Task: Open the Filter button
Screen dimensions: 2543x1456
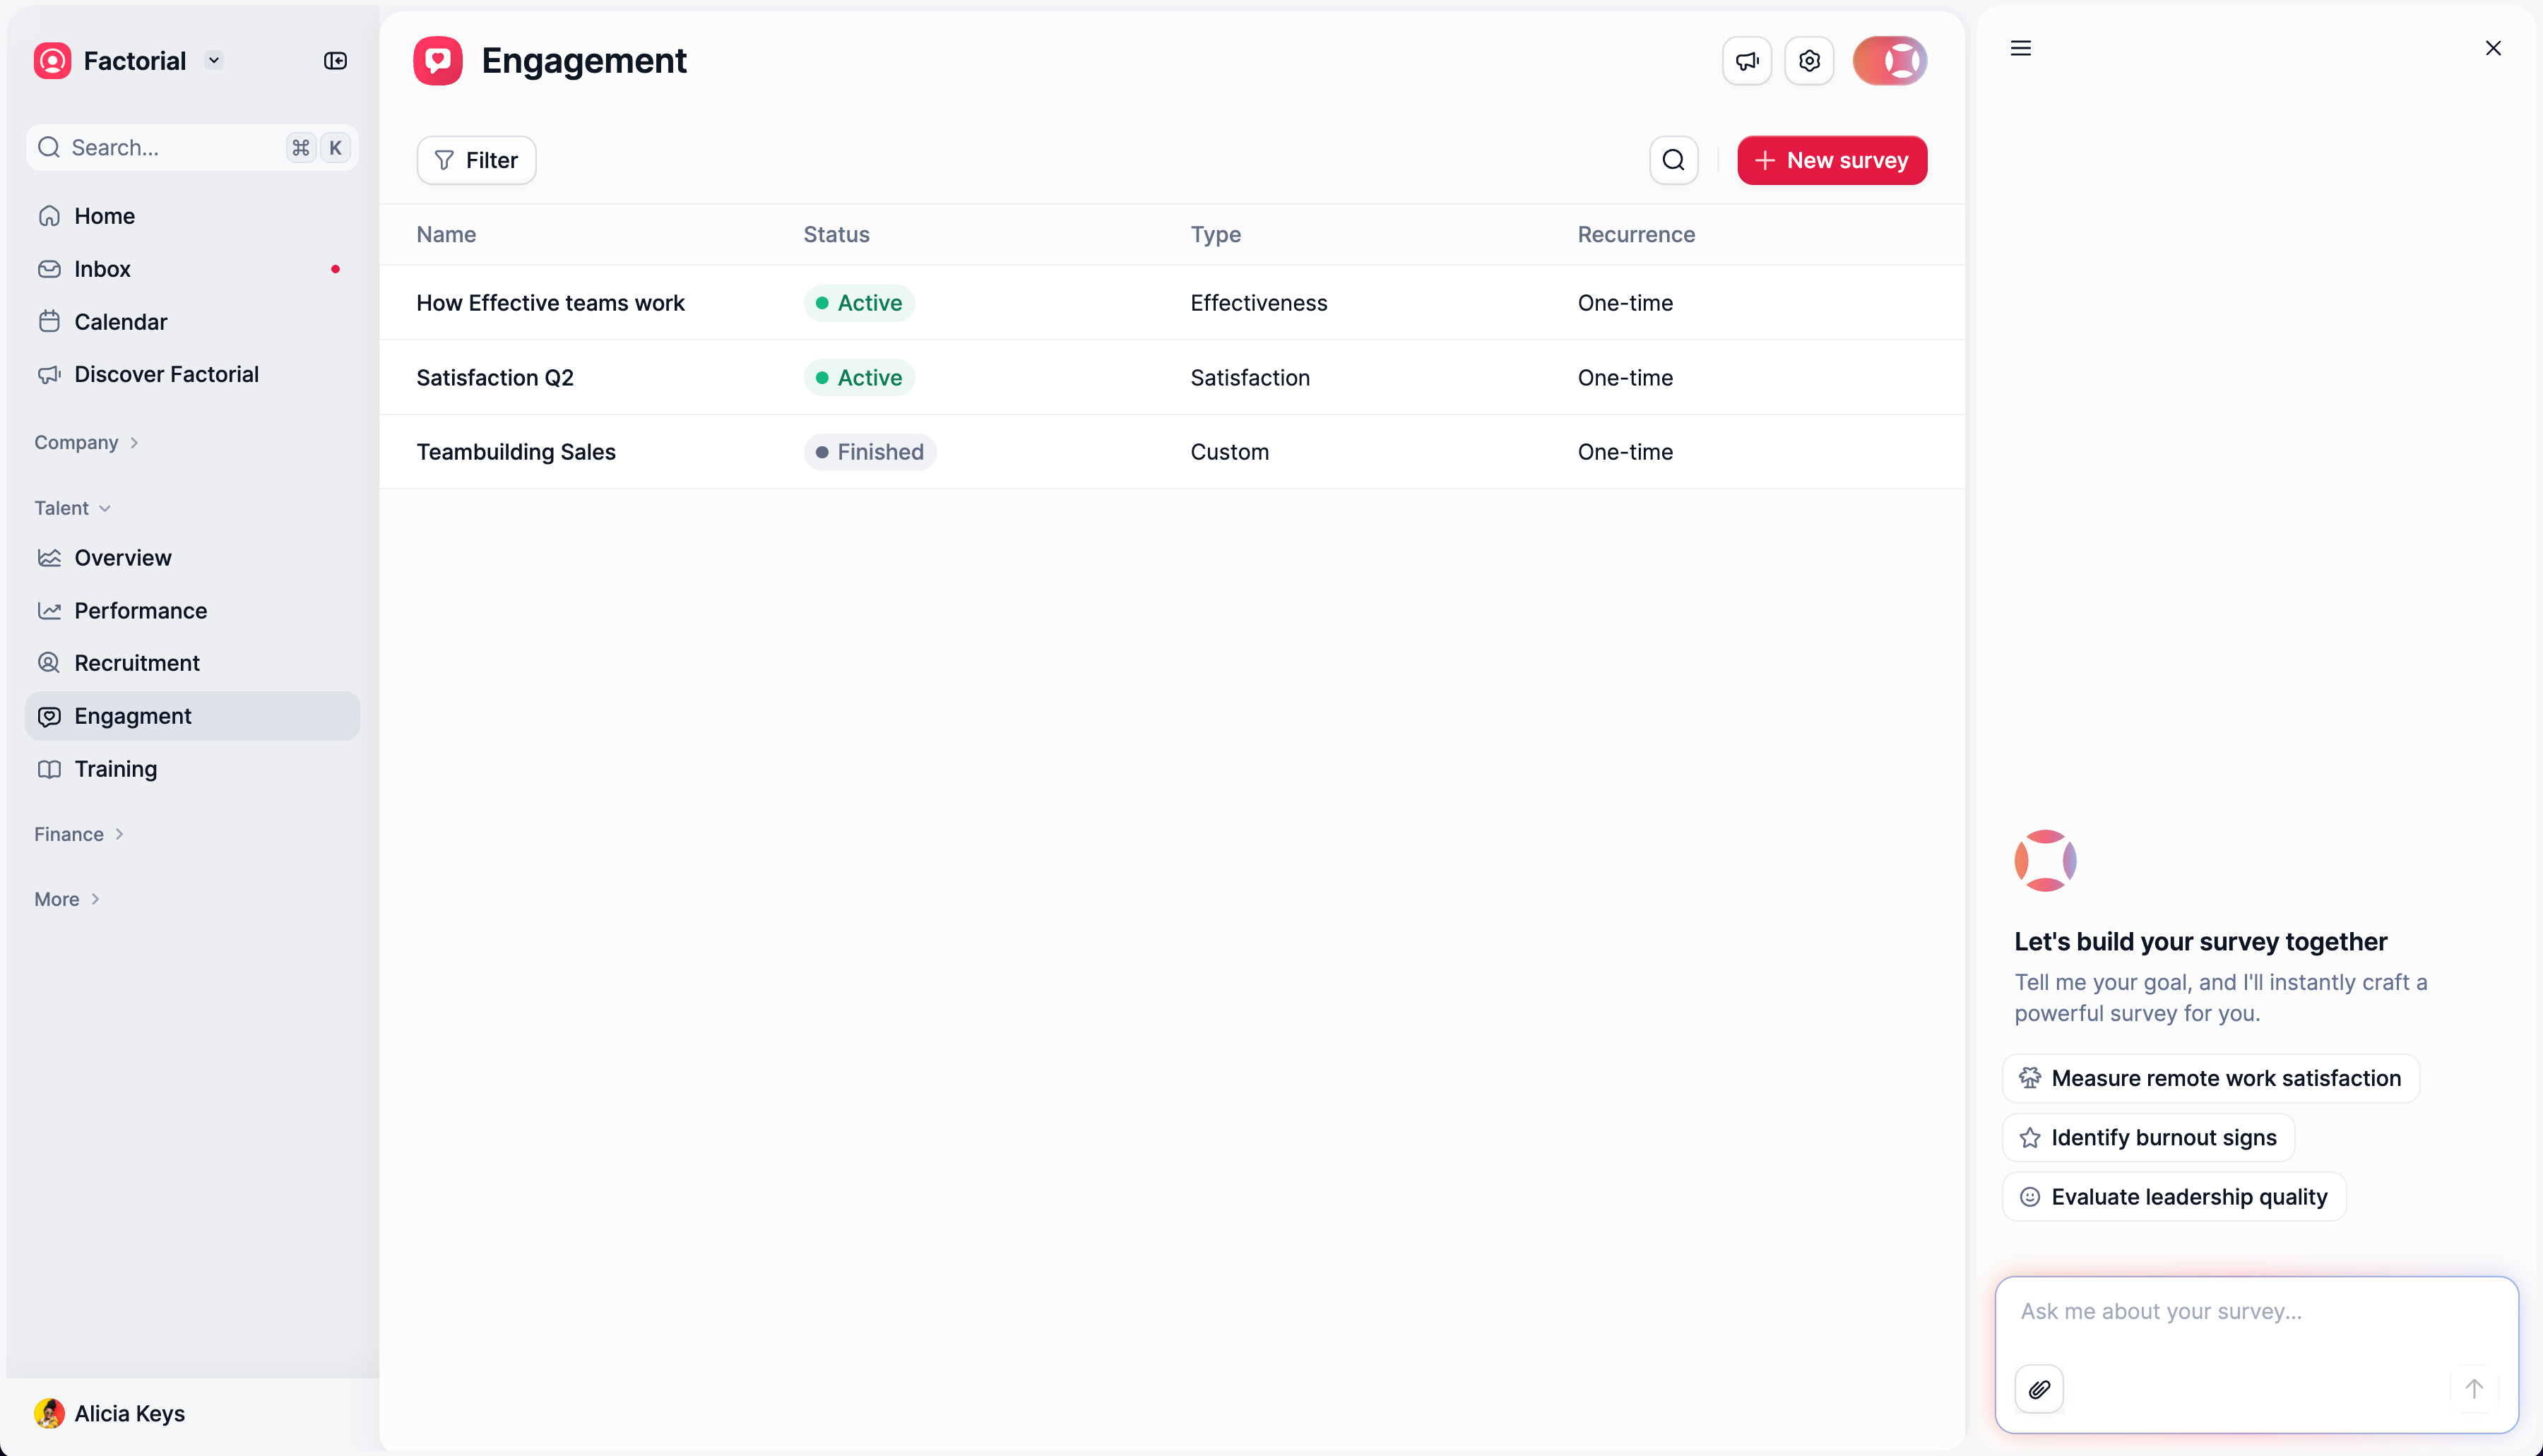Action: click(476, 160)
